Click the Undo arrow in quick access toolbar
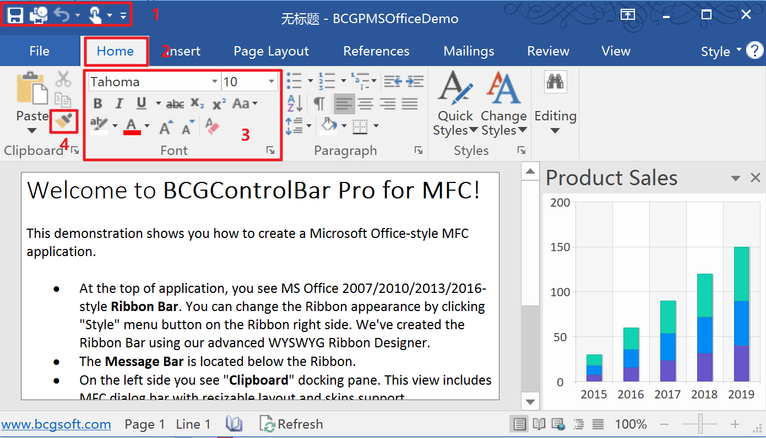The image size is (766, 438). tap(62, 15)
